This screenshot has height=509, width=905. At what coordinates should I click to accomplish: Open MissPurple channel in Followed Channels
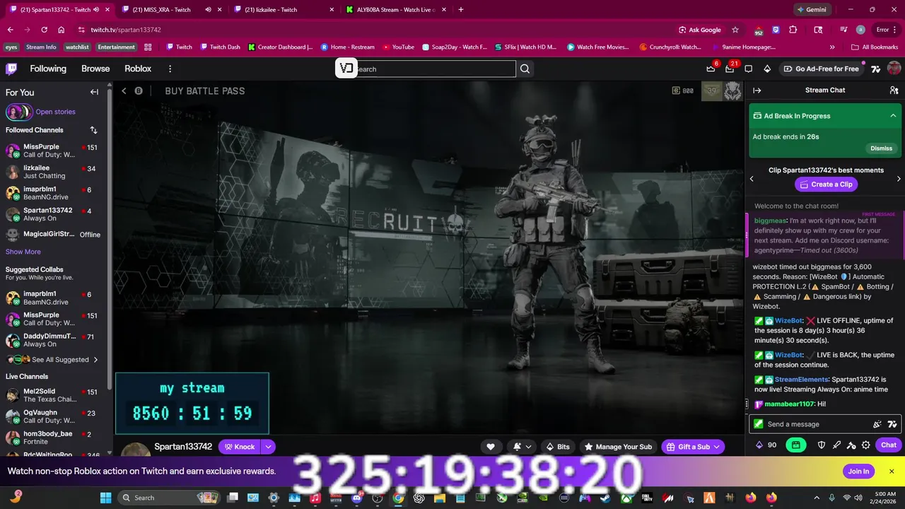pos(54,151)
